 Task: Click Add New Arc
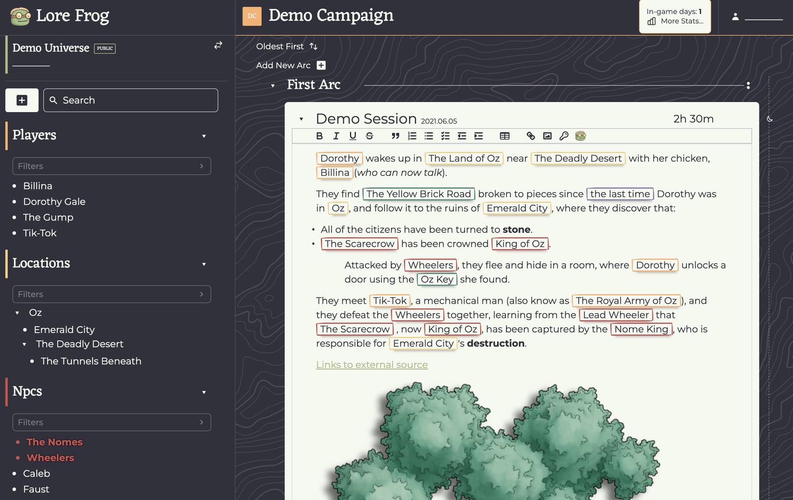point(283,65)
